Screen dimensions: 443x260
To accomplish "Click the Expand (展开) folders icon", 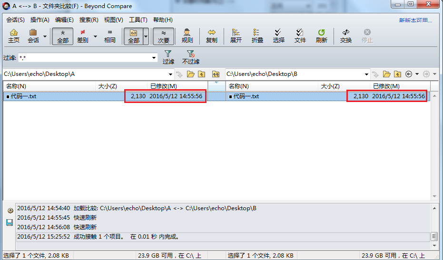I will 236,36.
